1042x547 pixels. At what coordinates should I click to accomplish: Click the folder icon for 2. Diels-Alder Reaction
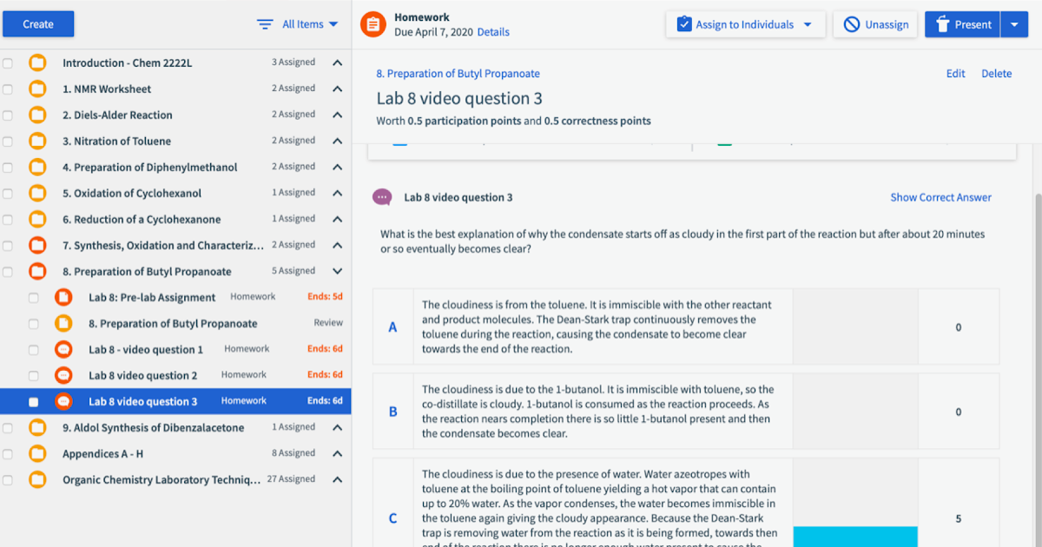[37, 115]
